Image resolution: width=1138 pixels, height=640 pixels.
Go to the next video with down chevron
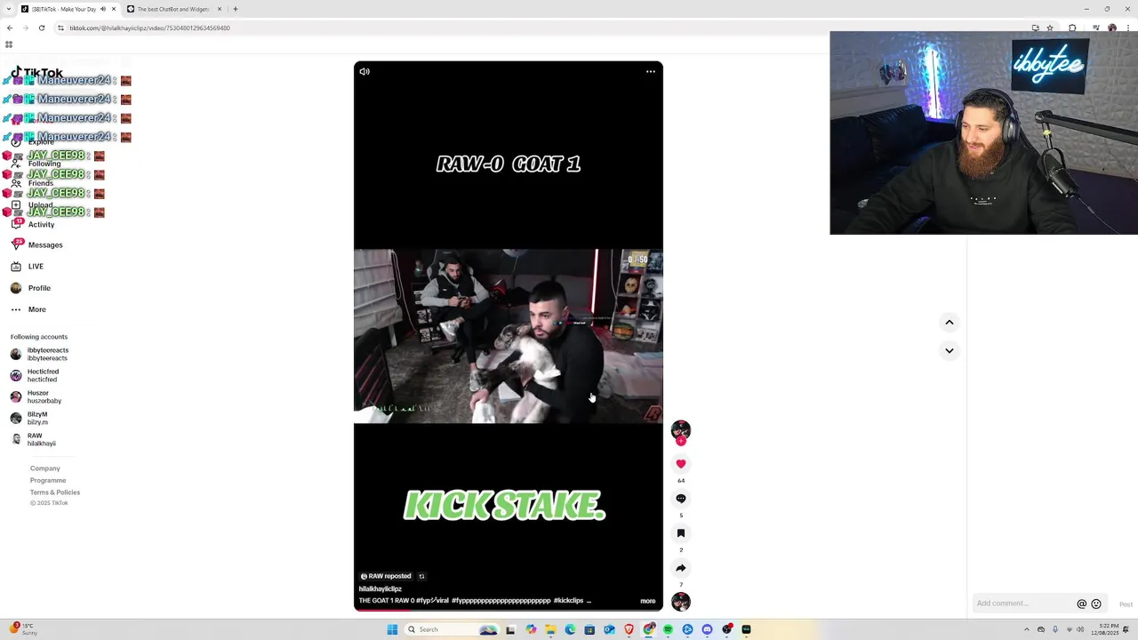click(x=950, y=350)
